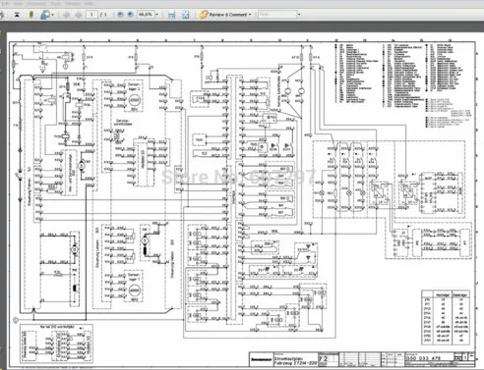This screenshot has height=370, width=484.
Task: Open the Document menu
Action: point(36,4)
